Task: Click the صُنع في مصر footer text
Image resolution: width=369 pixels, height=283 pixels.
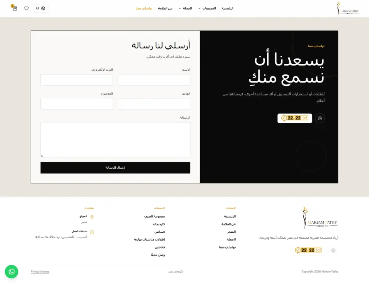Action: point(176,272)
